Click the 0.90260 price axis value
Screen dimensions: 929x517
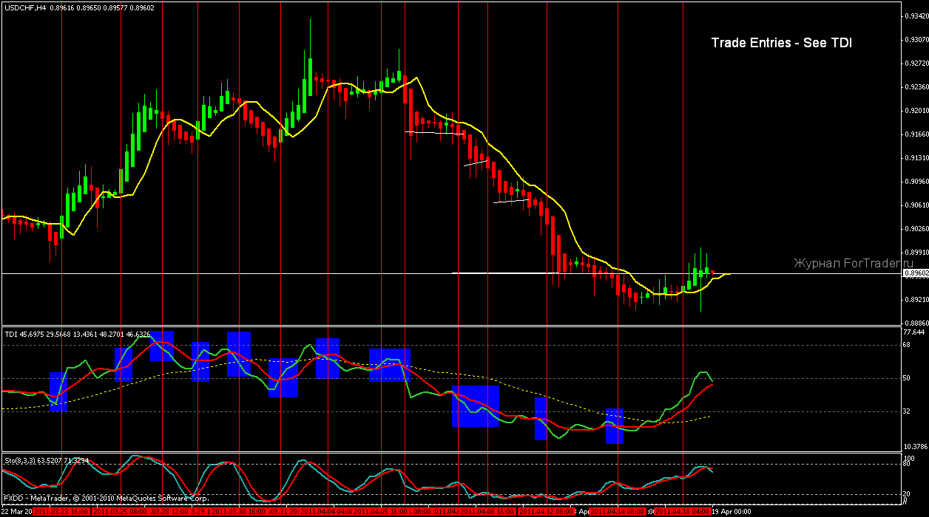[x=916, y=228]
